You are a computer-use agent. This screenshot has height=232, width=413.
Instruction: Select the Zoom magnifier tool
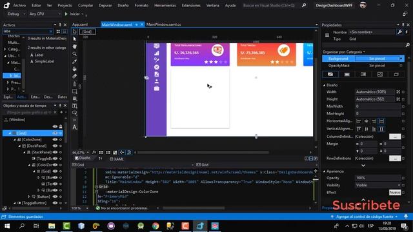coord(75,54)
